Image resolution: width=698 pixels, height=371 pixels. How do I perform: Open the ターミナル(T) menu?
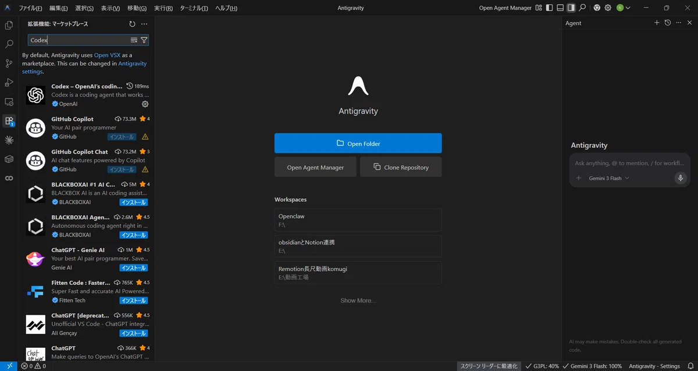pyautogui.click(x=194, y=8)
